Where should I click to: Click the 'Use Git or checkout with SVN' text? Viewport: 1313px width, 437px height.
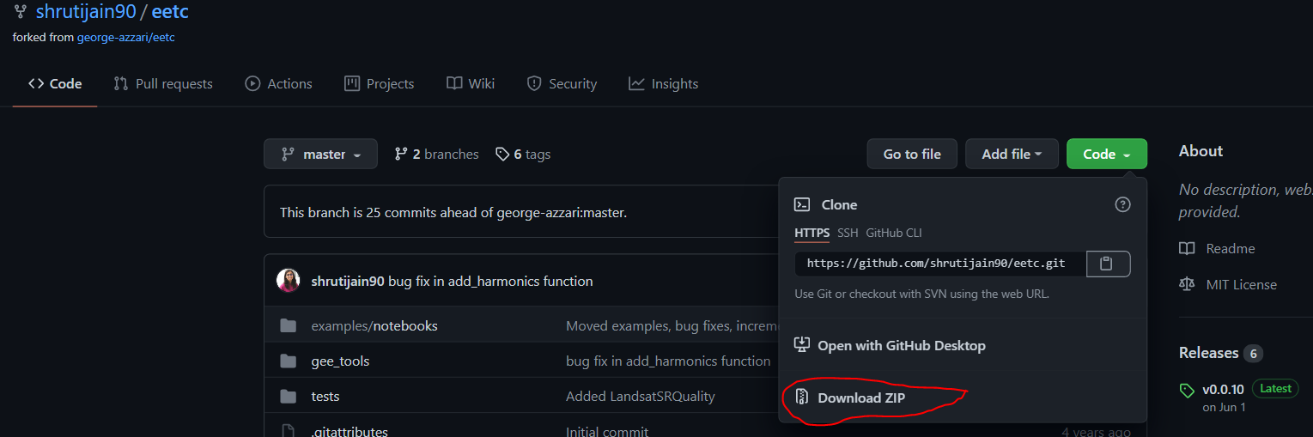click(922, 294)
